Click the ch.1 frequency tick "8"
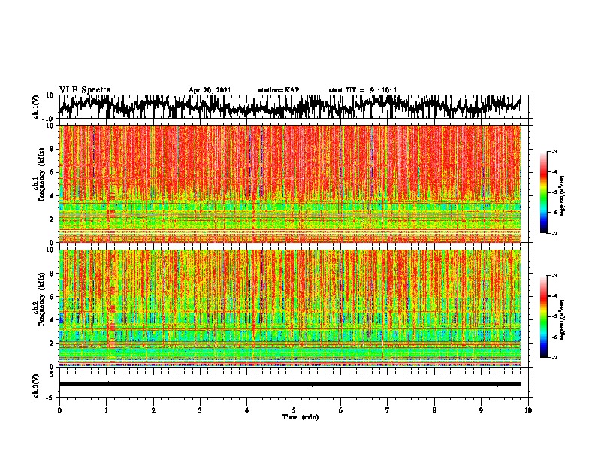This screenshot has height=460, width=595. tap(52, 149)
